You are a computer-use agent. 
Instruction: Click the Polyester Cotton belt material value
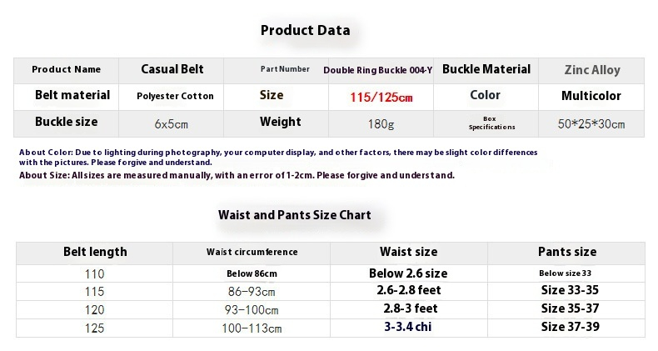click(x=175, y=96)
